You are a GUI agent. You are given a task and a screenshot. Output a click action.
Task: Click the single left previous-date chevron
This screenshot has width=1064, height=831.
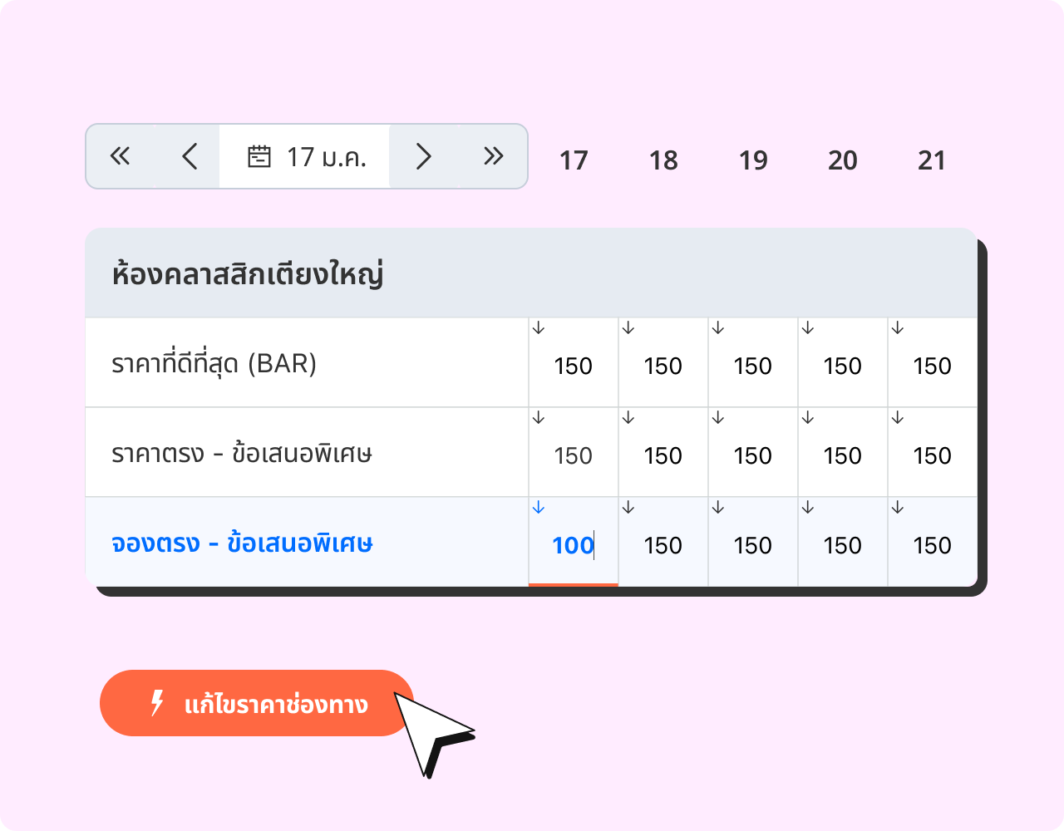tap(190, 156)
